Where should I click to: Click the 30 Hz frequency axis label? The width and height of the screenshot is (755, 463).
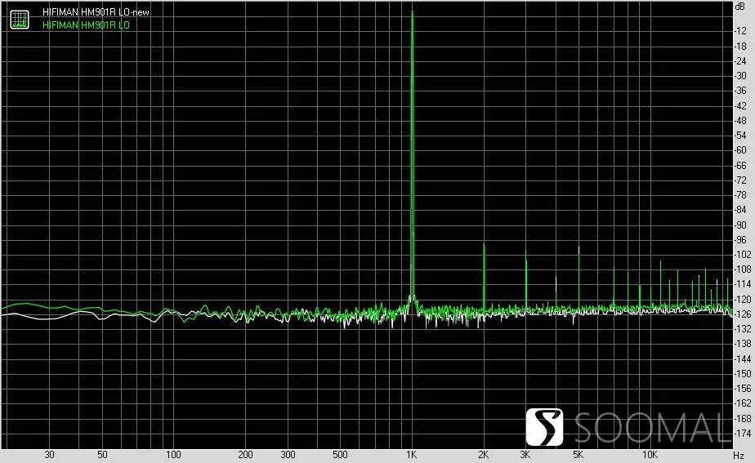pyautogui.click(x=49, y=454)
